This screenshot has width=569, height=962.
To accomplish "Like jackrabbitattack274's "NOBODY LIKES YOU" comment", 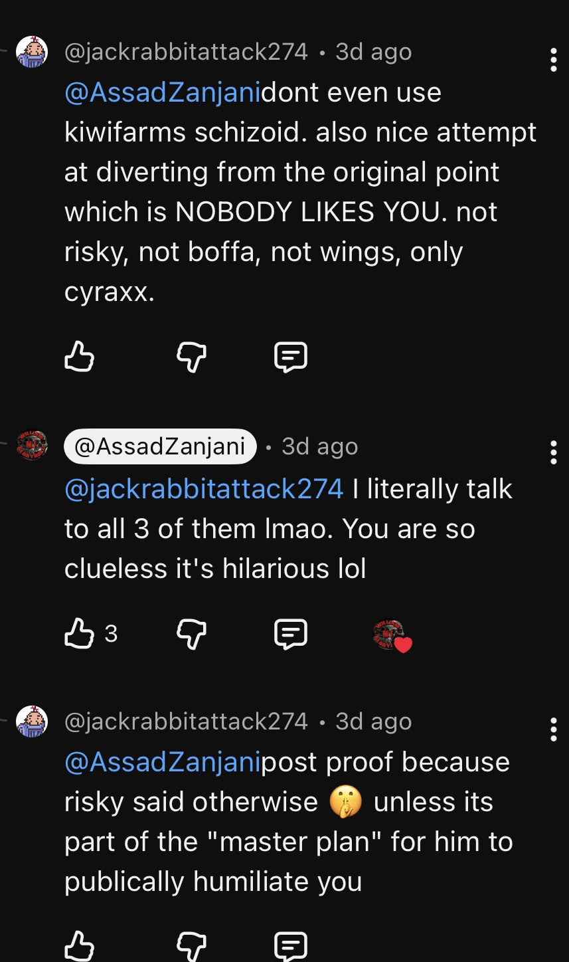I will 79,357.
